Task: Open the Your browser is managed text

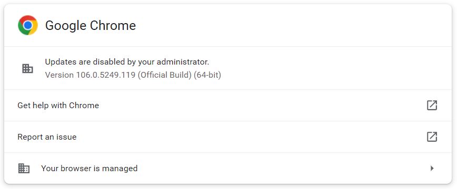Action: pos(89,169)
